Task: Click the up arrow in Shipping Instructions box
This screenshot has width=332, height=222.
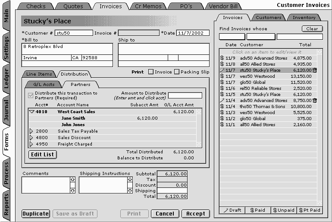Action: tap(130, 180)
